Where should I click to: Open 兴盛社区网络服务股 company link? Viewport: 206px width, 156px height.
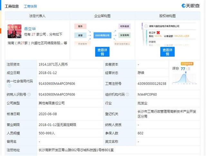tap(47, 43)
